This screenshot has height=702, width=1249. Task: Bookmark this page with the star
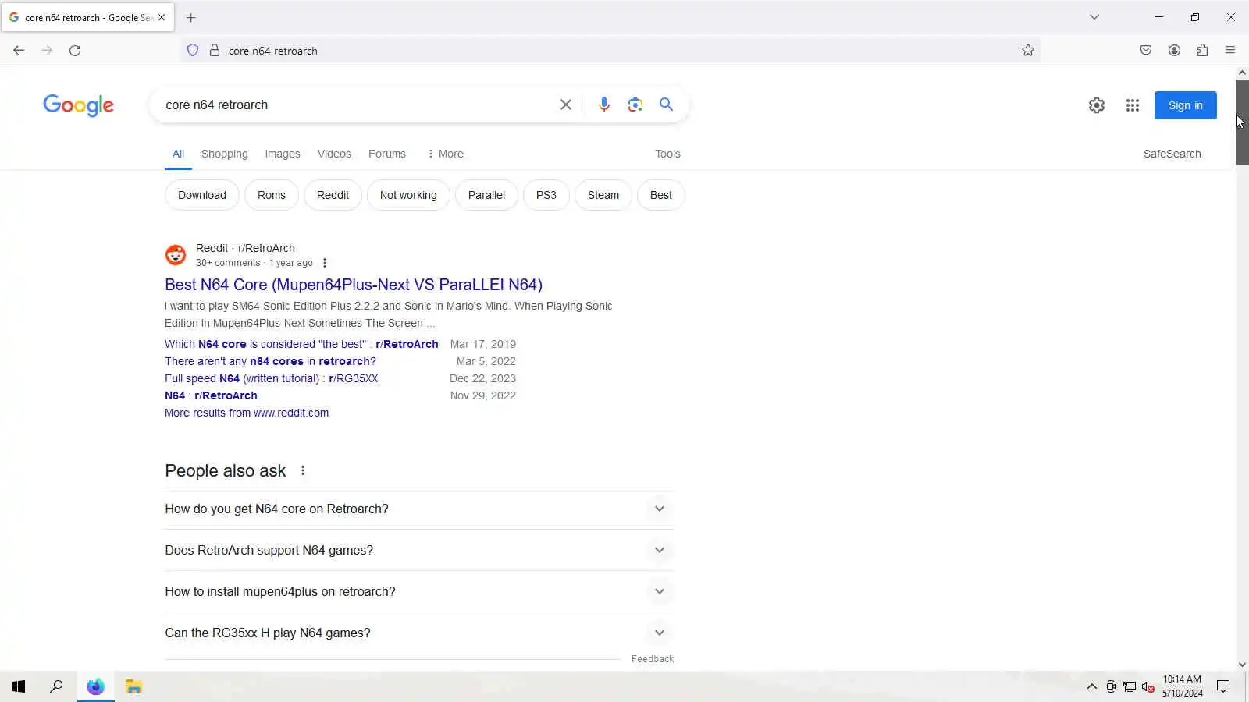click(x=1028, y=50)
